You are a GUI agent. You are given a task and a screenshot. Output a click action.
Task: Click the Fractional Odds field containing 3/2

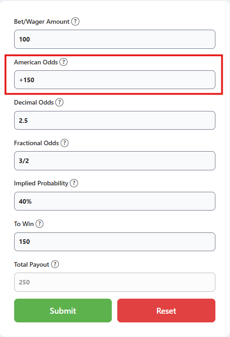click(x=115, y=161)
